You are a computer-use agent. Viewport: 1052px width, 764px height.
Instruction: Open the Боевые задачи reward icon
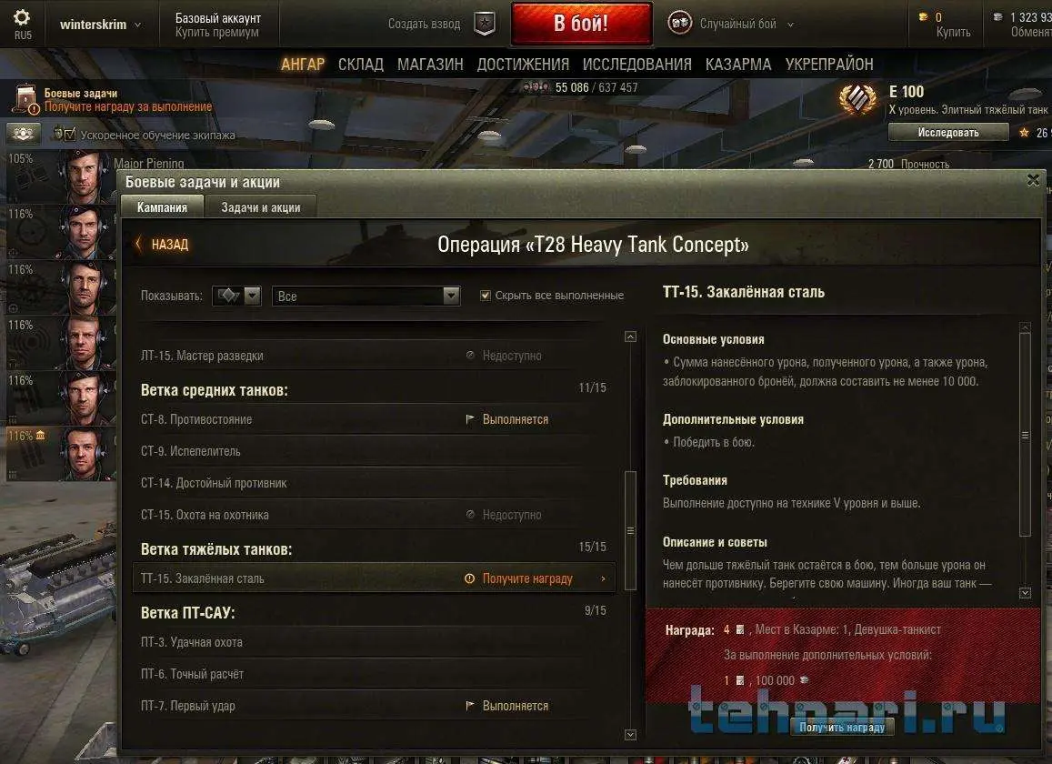pyautogui.click(x=25, y=99)
